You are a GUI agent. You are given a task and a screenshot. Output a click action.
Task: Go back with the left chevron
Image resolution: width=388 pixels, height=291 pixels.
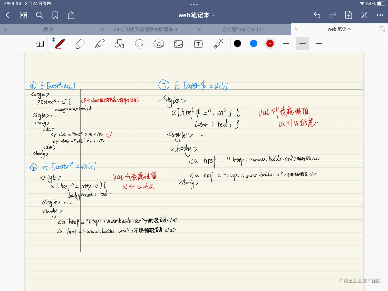tap(8, 15)
